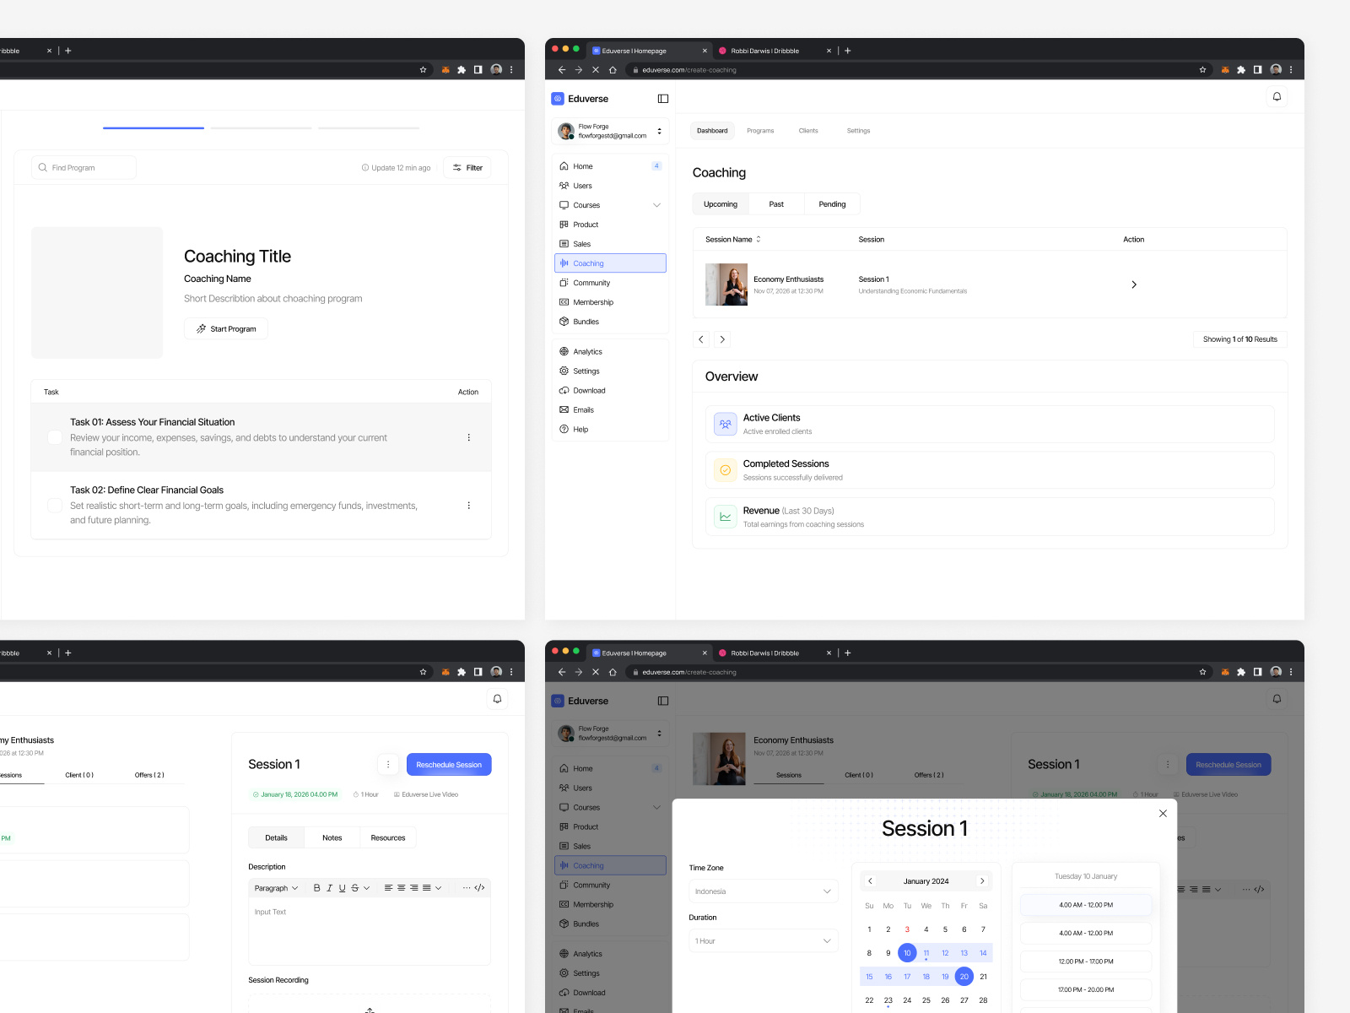This screenshot has width=1350, height=1013.
Task: Open Help in the top-right window sidebar
Action: 610,430
